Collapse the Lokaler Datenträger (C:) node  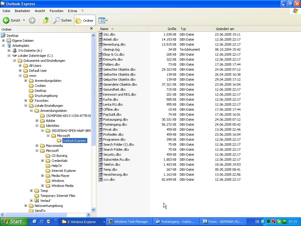click(9, 56)
